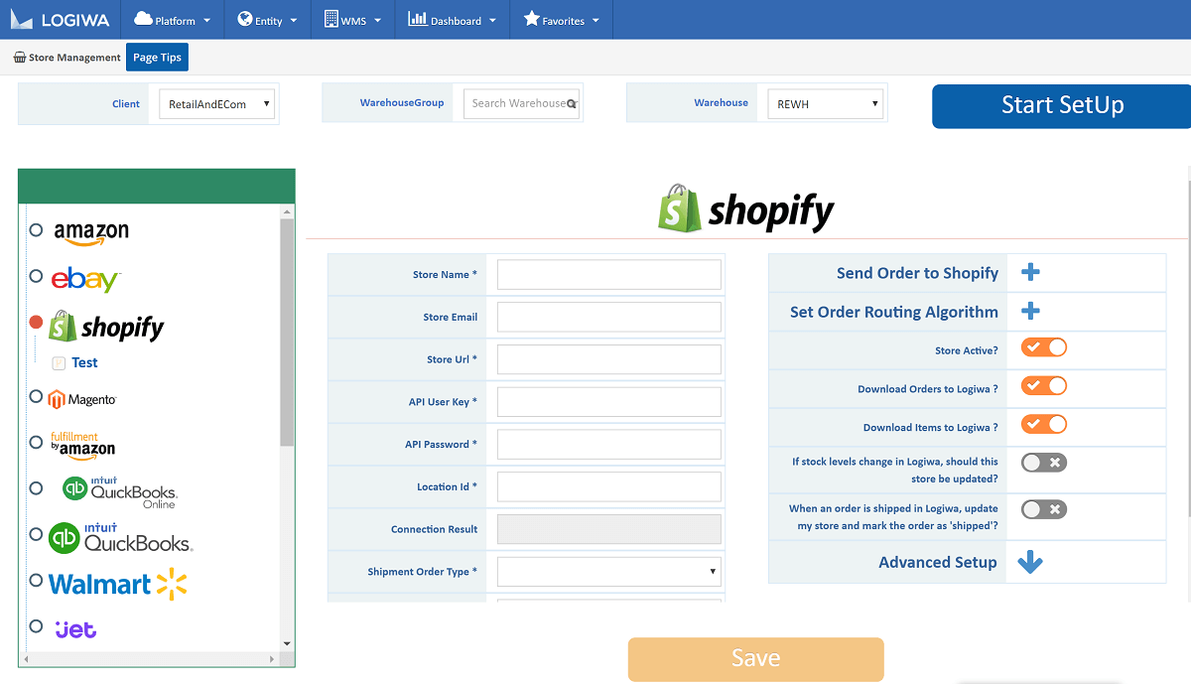Screen dimensions: 1191x684
Task: Open the Client dropdown RetailAndECom
Action: pos(217,103)
